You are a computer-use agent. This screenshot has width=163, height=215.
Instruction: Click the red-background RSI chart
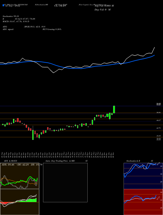(x=143, y=202)
